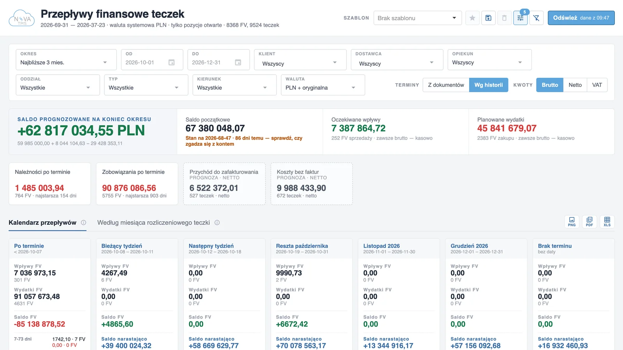Show info for Kalendarz przepływów
Screen dimensions: 623x350
83,222
